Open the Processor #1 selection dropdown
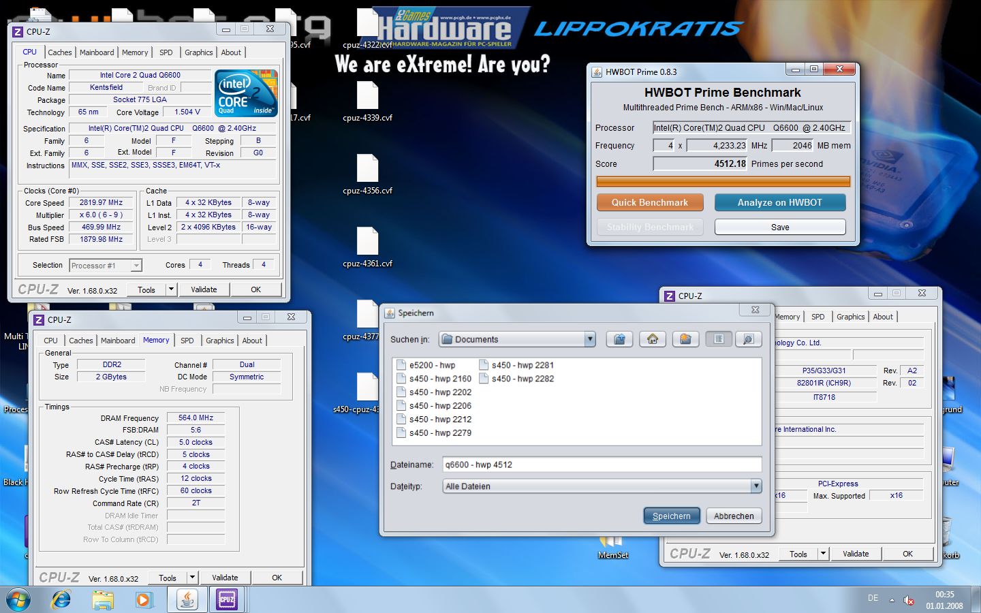The height and width of the screenshot is (613, 981). (x=136, y=266)
